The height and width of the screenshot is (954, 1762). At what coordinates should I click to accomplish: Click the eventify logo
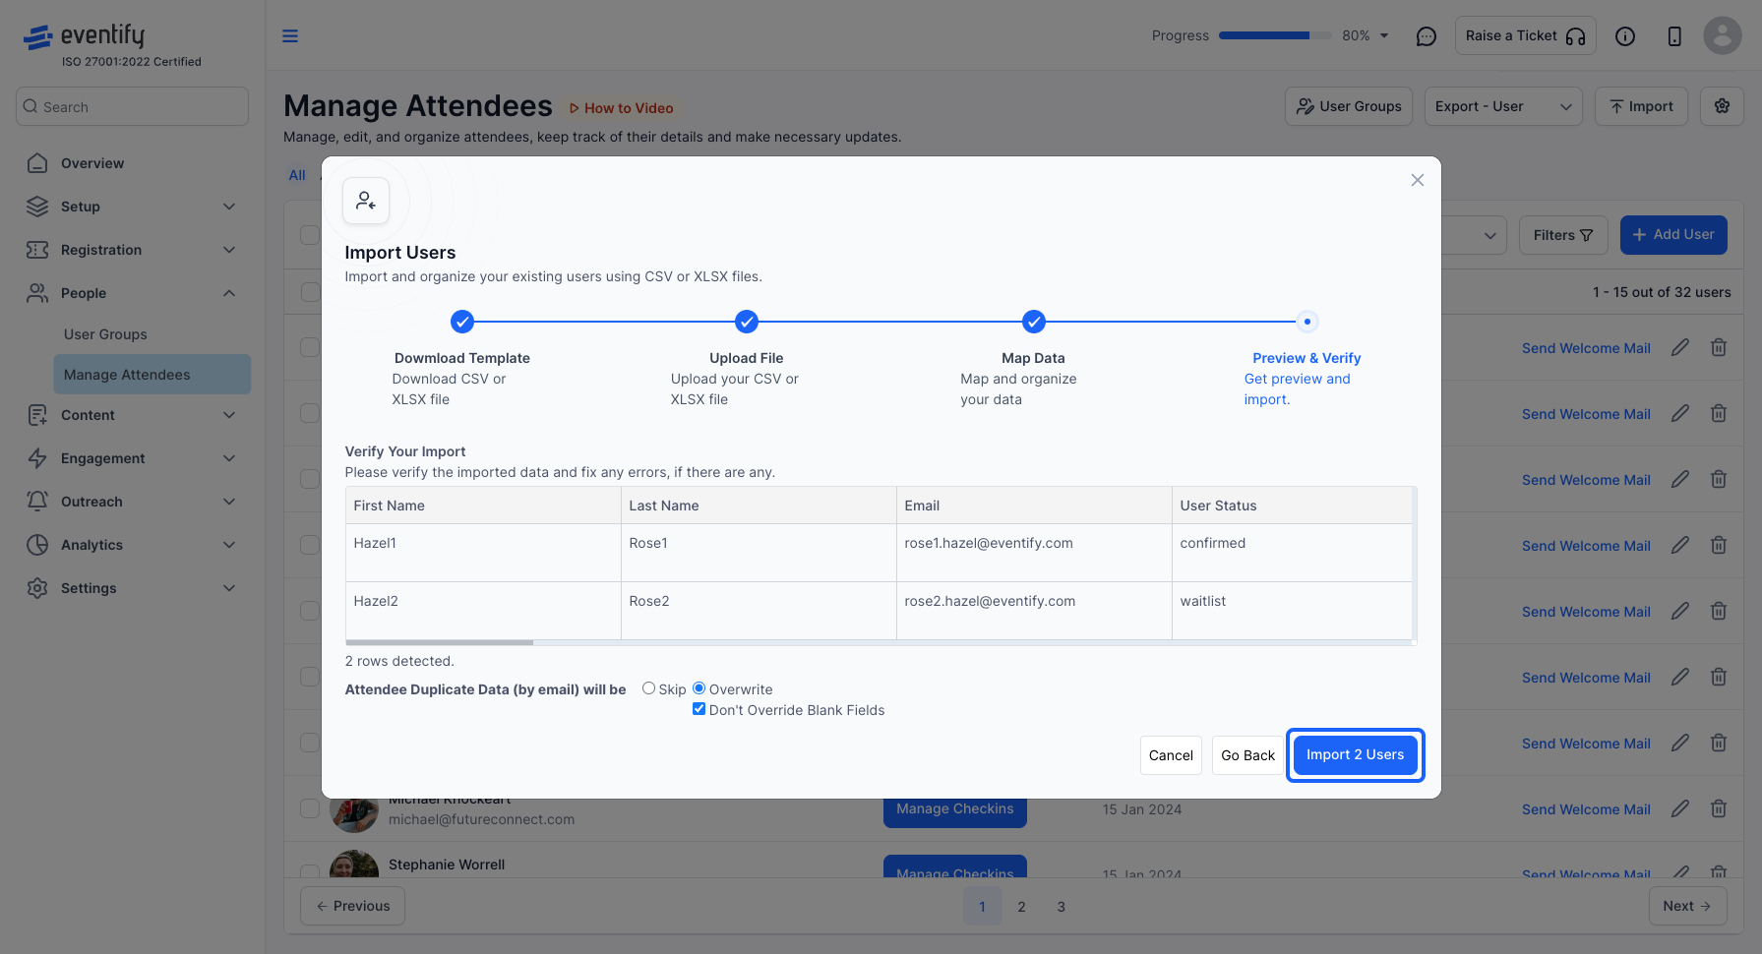point(84,37)
